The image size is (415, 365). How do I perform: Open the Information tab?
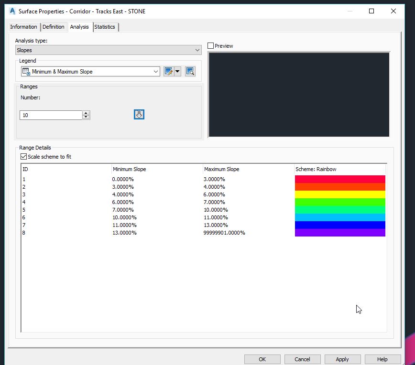click(x=23, y=27)
